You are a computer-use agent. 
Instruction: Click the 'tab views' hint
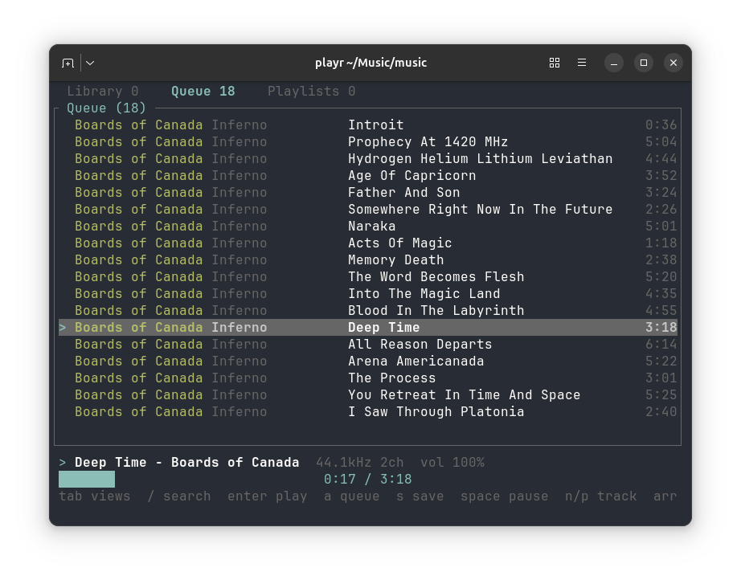pos(95,496)
